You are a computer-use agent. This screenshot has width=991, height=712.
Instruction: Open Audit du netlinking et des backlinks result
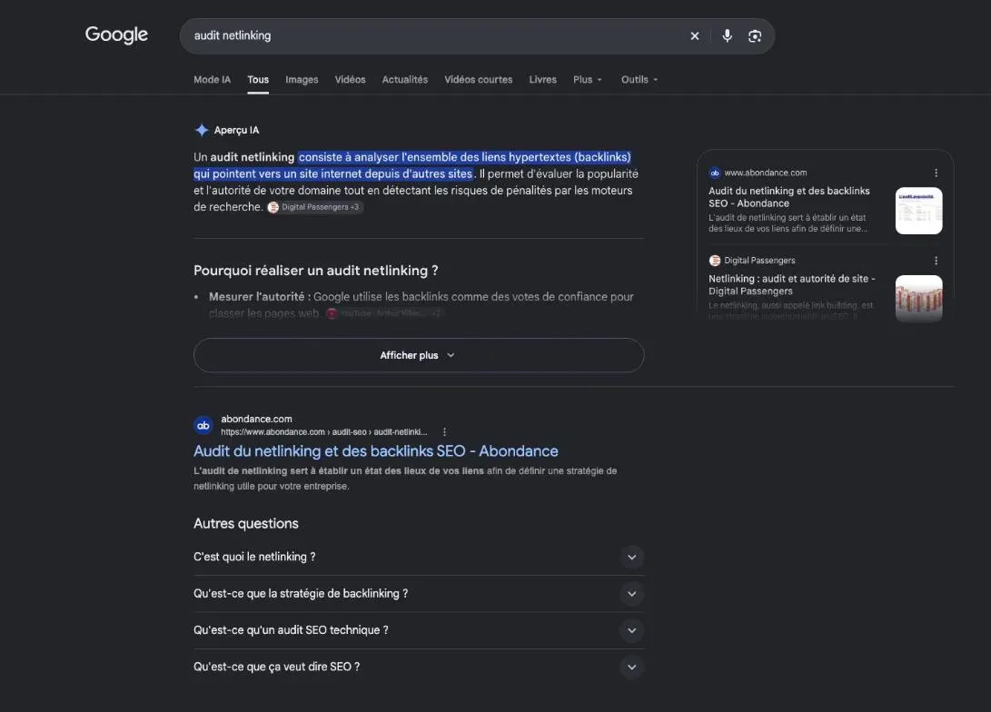click(x=375, y=451)
